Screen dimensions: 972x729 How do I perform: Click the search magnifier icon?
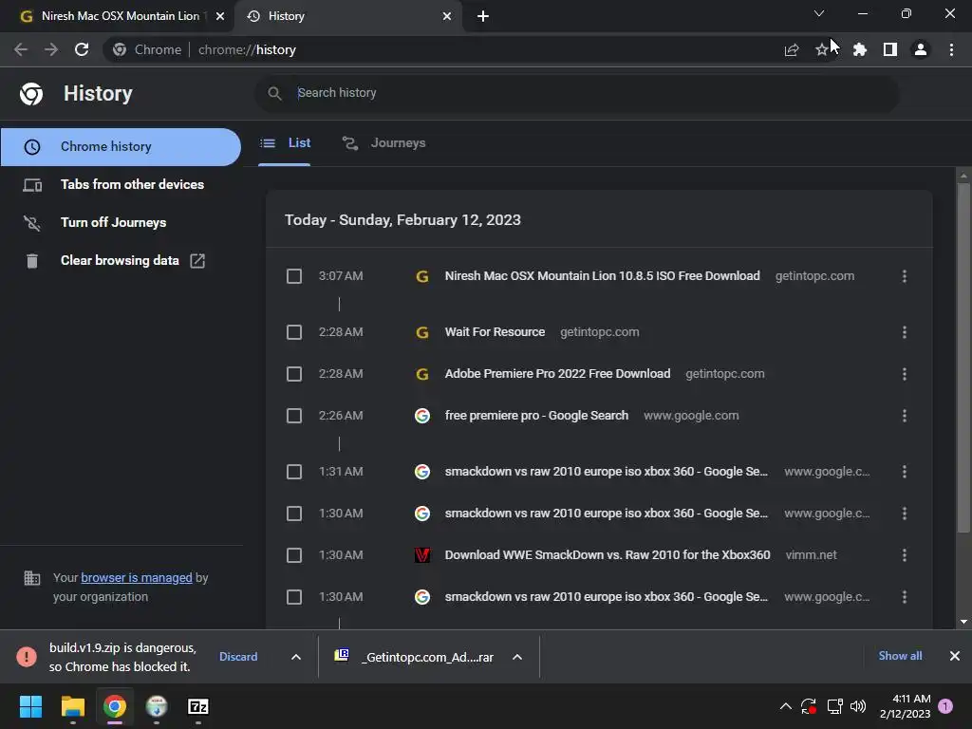(x=274, y=93)
